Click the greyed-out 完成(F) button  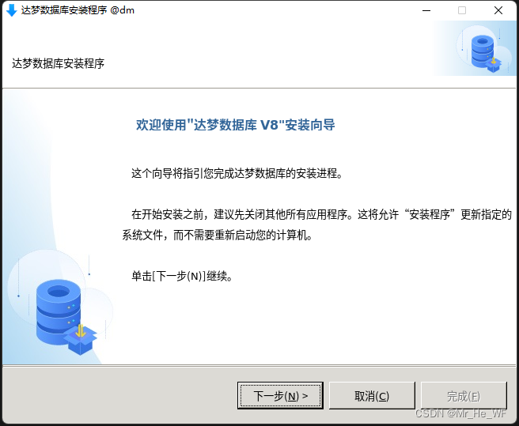click(x=464, y=395)
